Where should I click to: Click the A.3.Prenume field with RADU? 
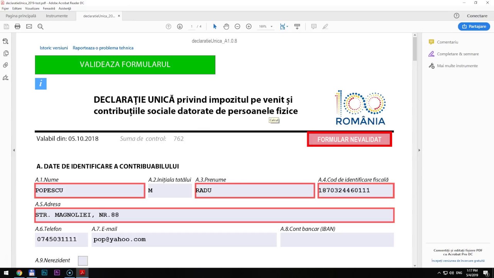[x=255, y=191]
